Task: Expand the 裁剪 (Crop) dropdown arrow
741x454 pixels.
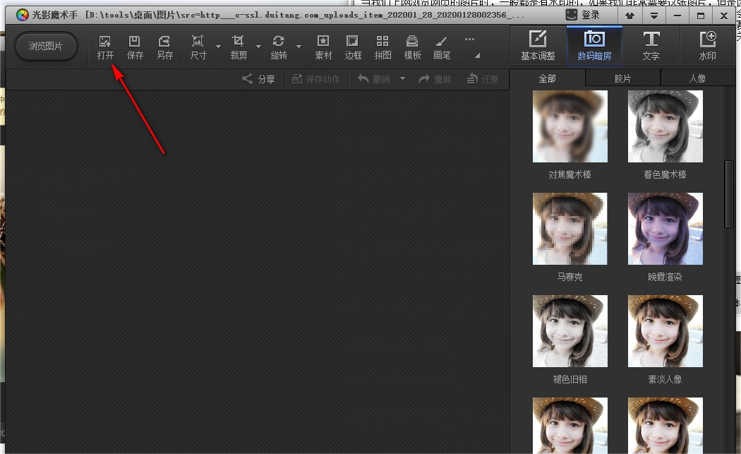Action: click(x=258, y=47)
